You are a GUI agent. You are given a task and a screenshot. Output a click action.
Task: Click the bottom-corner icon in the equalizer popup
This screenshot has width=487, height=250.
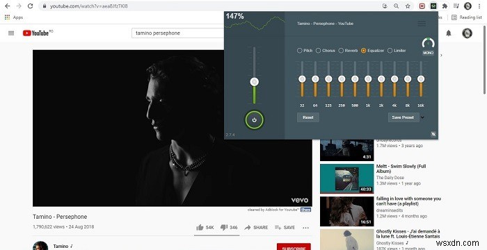[433, 134]
